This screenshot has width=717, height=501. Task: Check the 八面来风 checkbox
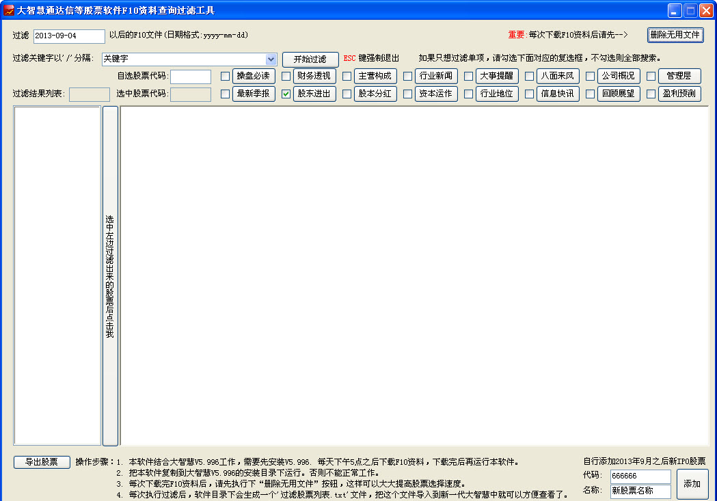point(529,77)
